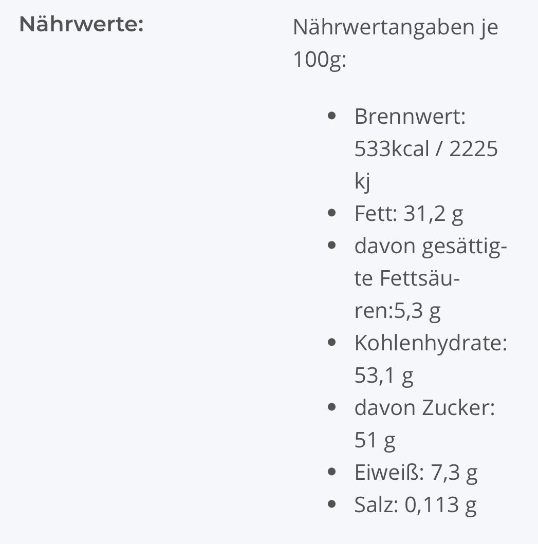Viewport: 538px width, 544px height.
Task: Click the bullet point before Brennwert
Action: point(331,117)
